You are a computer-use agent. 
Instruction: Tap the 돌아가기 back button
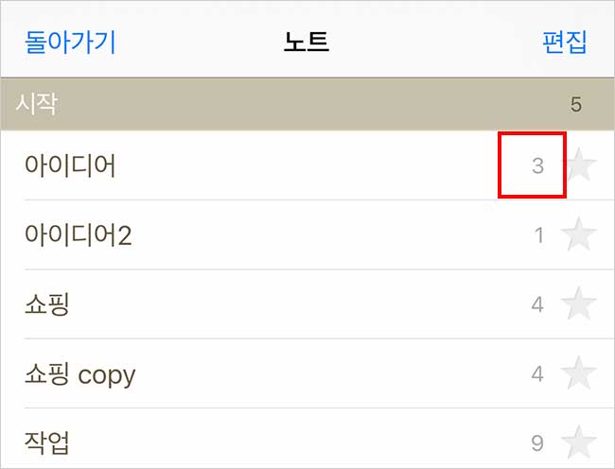[x=70, y=43]
